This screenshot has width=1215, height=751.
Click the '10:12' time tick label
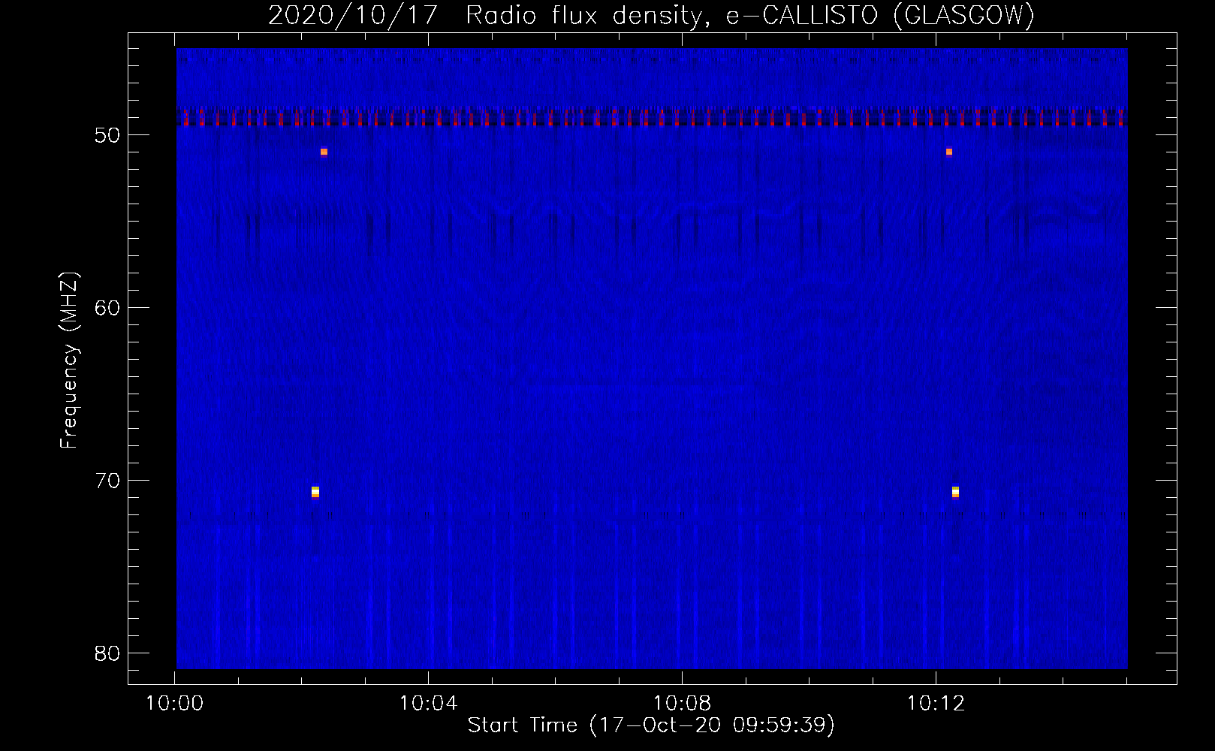[936, 704]
